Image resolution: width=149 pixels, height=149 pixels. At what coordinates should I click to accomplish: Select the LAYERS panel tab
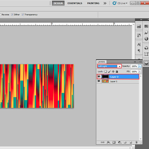point(101,62)
